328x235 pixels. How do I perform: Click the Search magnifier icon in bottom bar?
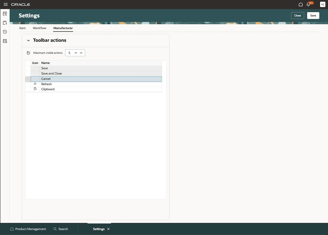coord(55,229)
